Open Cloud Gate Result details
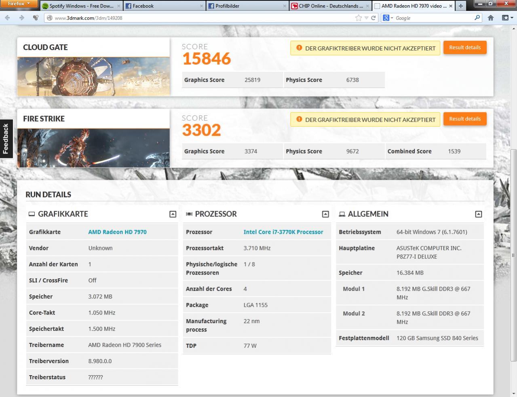 [465, 47]
